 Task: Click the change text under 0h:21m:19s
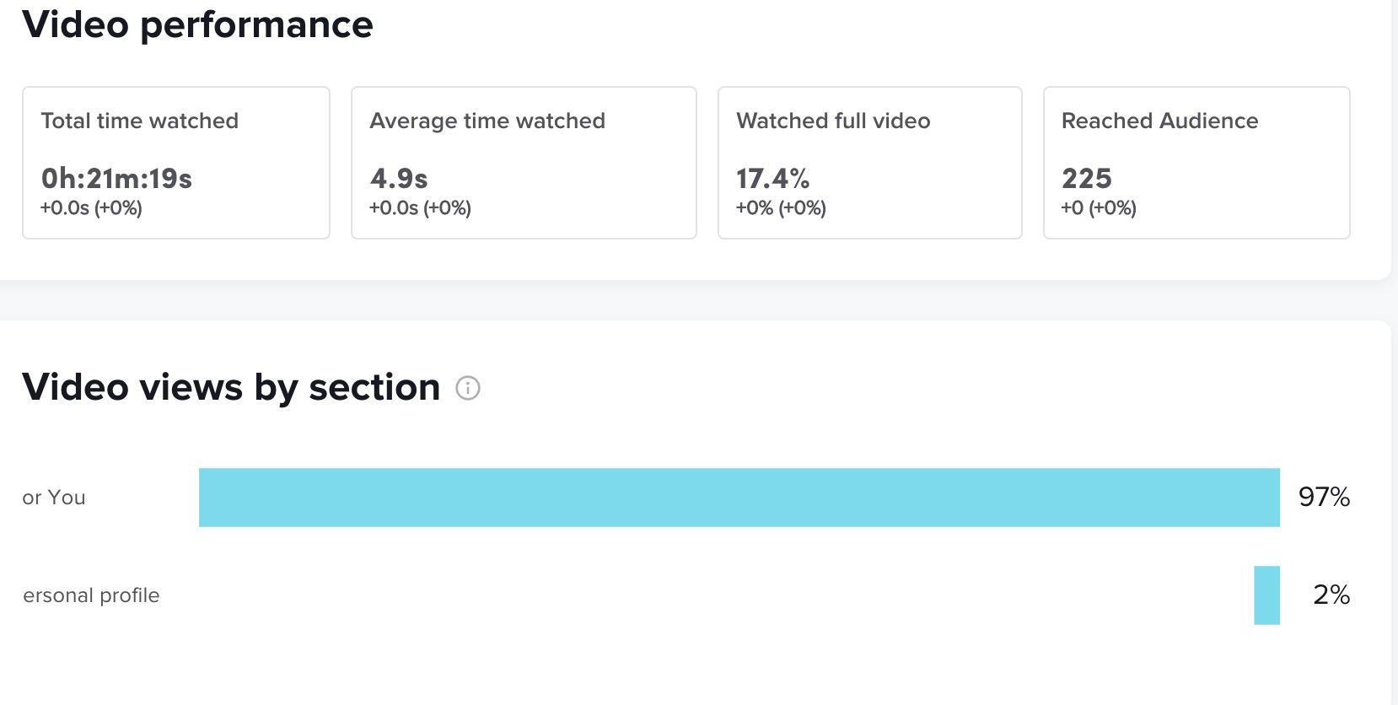coord(91,208)
